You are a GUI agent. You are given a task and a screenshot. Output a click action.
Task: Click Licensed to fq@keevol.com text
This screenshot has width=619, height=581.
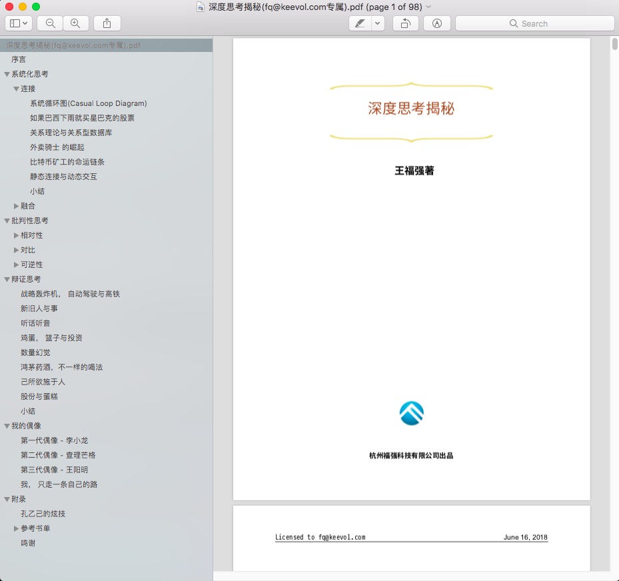(x=320, y=537)
